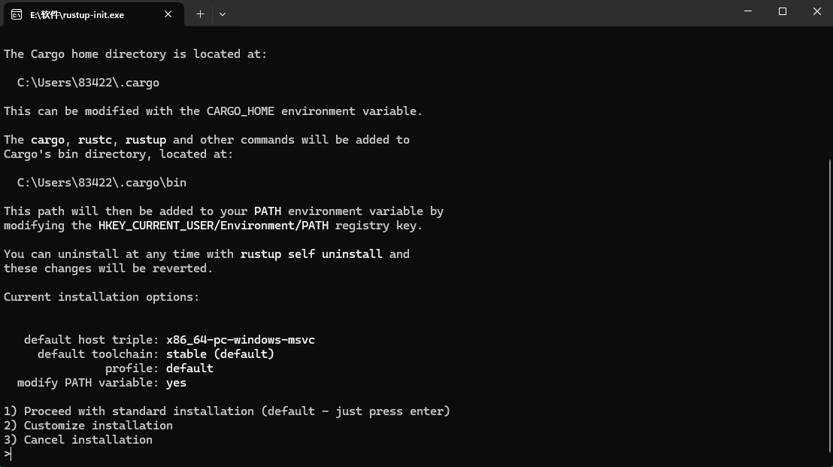Click the 'yes' value of modify PATH variable
Screen dimensions: 833x467
pyautogui.click(x=176, y=383)
